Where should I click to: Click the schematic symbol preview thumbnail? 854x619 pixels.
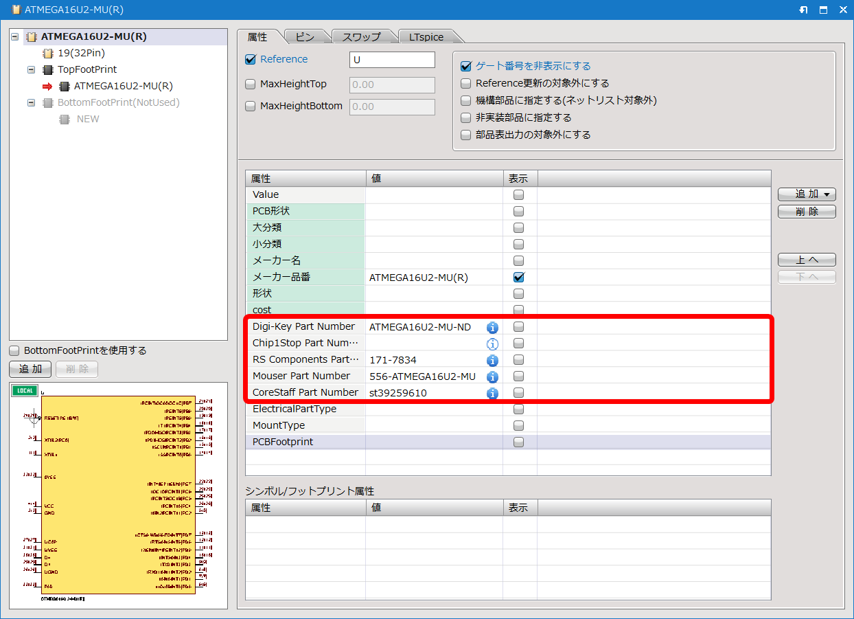[x=118, y=495]
